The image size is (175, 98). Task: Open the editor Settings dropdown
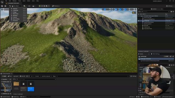[170, 6]
